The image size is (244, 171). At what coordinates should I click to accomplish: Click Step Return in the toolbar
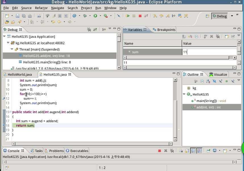pos(168,16)
